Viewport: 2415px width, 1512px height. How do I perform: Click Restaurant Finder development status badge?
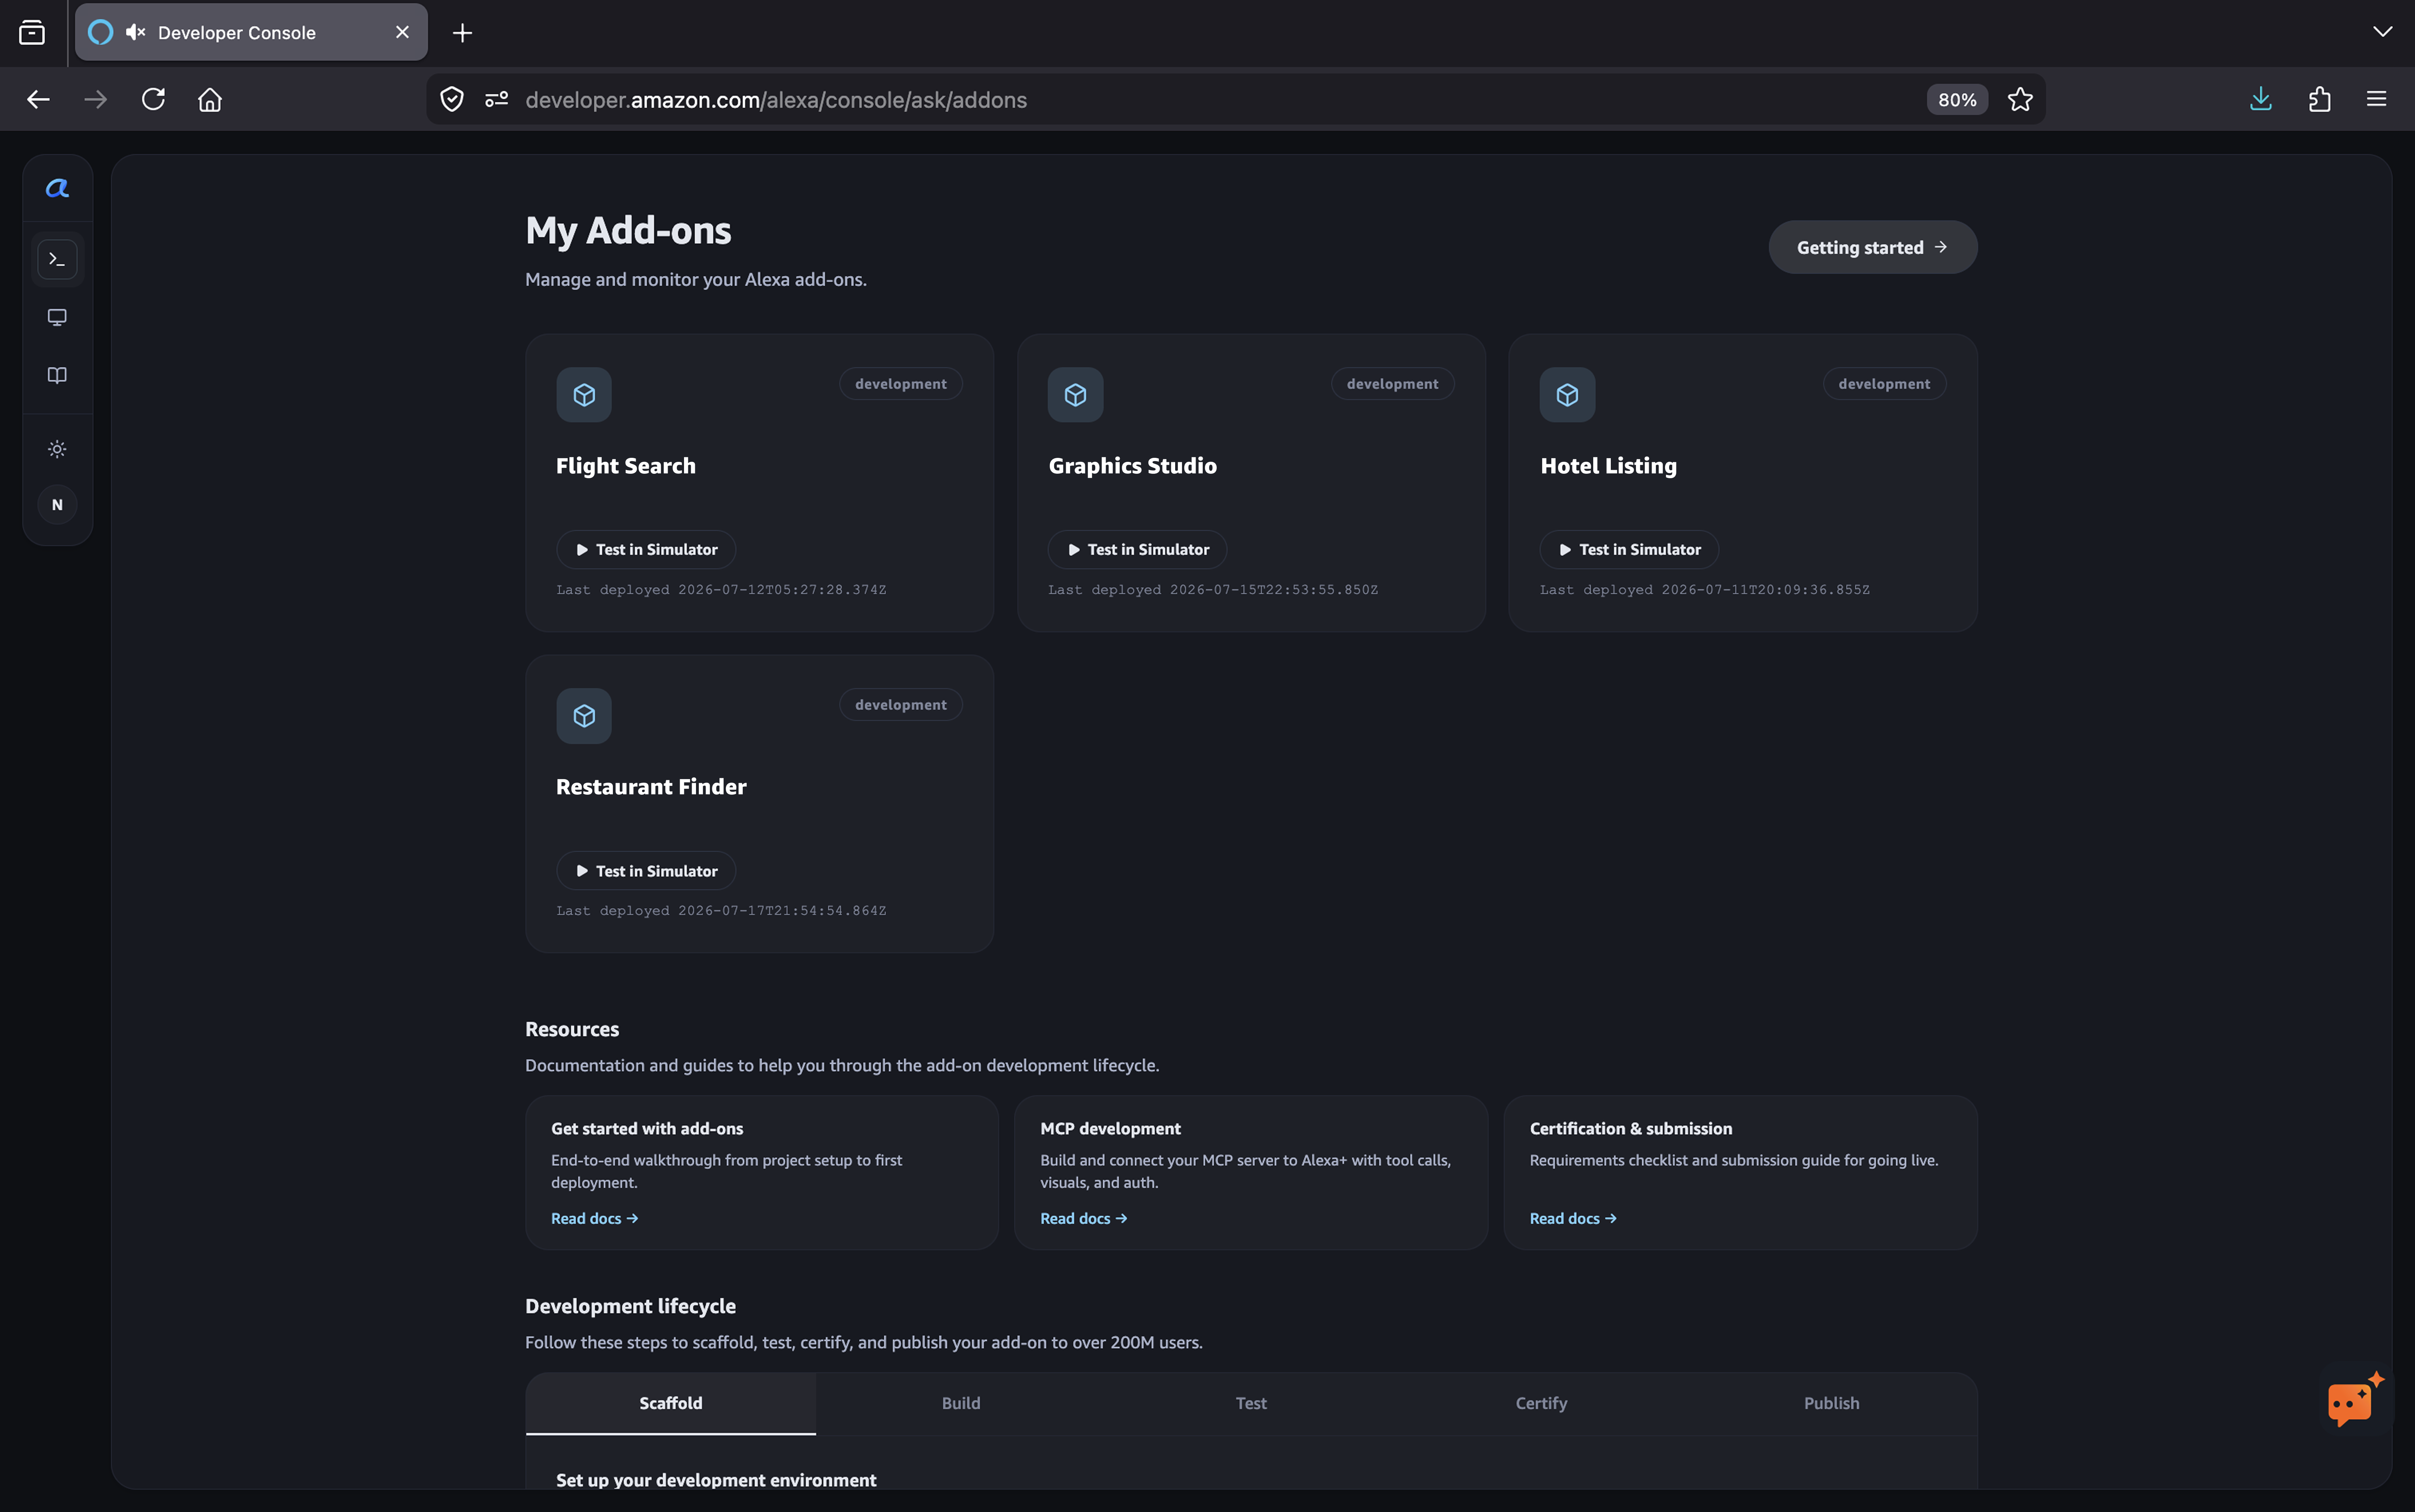(x=900, y=705)
